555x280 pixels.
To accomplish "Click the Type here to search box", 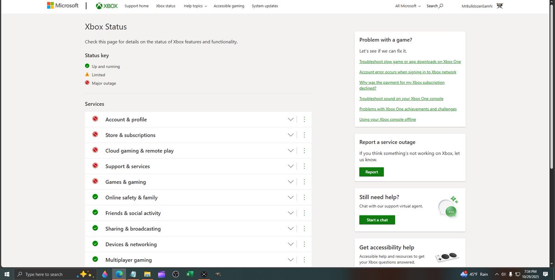I will (x=55, y=274).
